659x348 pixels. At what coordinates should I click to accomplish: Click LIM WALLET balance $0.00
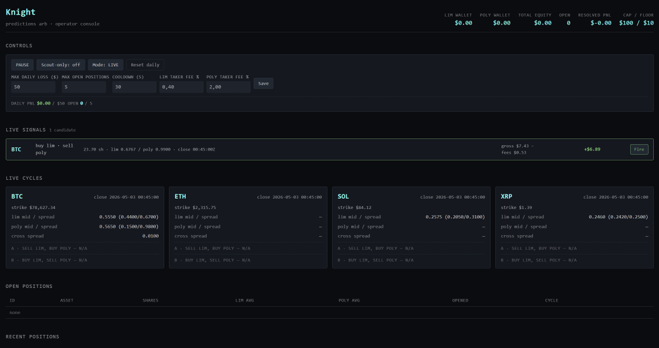pyautogui.click(x=463, y=23)
